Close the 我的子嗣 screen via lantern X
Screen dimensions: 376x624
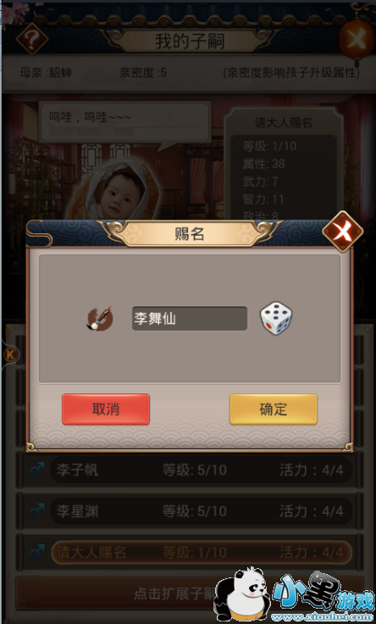(x=357, y=39)
